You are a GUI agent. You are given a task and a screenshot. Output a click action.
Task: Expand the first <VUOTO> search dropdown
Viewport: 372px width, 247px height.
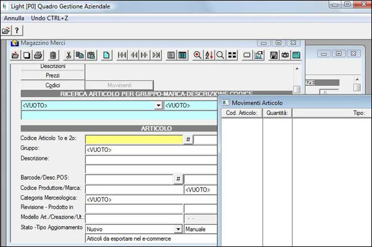[x=159, y=106]
